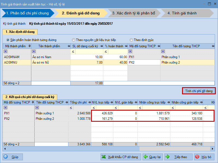Viewport: 218px width, 163px height.
Task: Choose Theo nguyên vật liệu trực tiếp method
Action: click(73, 40)
